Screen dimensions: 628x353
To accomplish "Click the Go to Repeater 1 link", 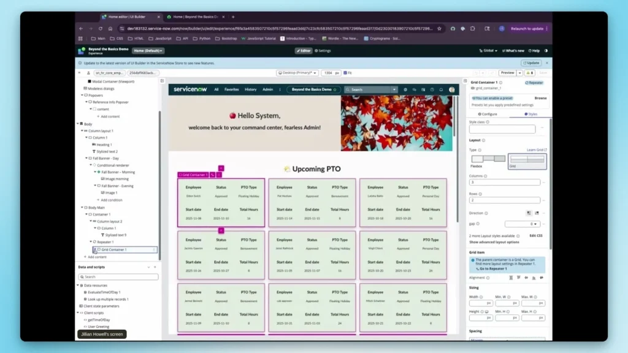I will click(494, 268).
